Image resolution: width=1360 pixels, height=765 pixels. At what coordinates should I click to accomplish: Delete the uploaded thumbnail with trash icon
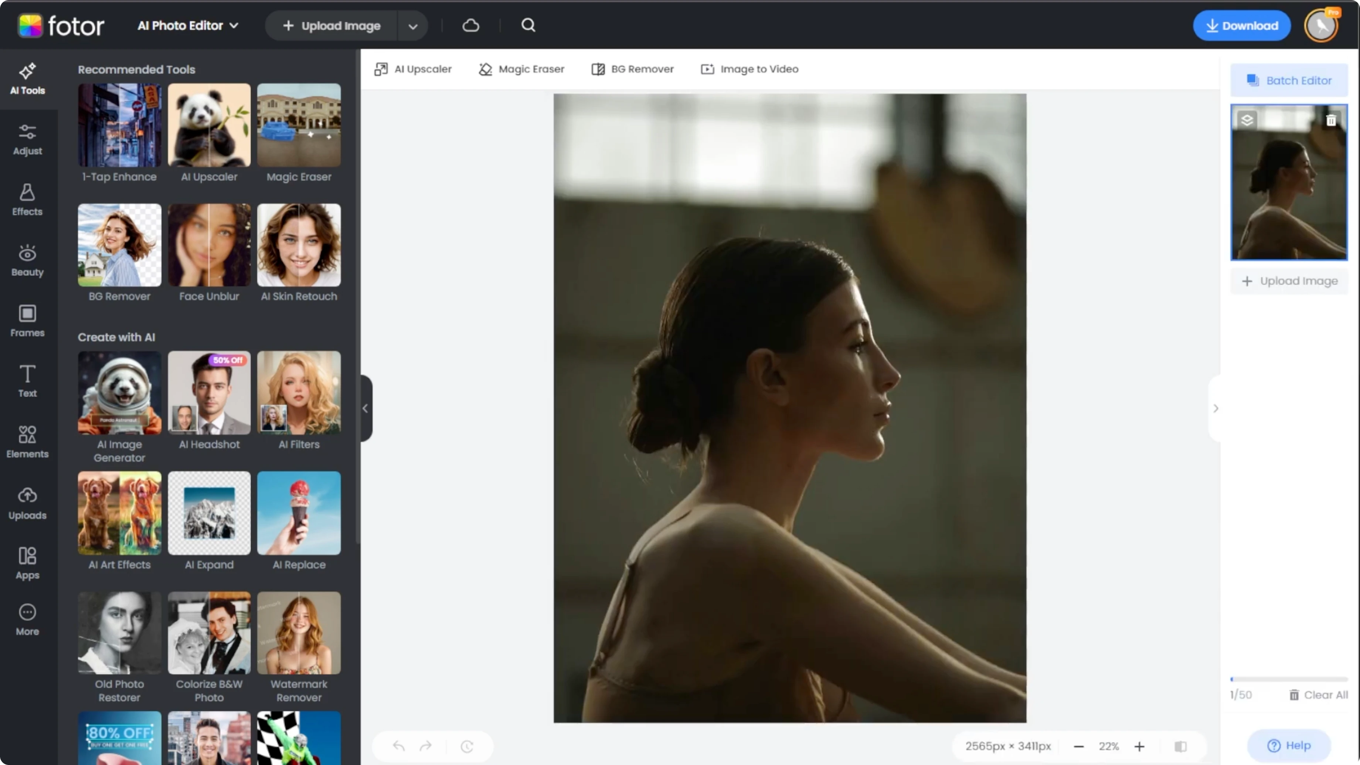point(1331,120)
